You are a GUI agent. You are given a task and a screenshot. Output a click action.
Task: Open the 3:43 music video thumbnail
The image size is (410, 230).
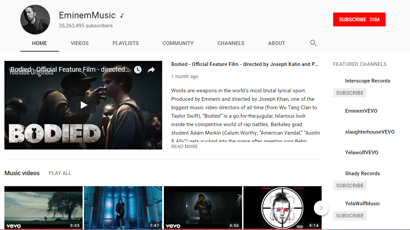point(43,208)
